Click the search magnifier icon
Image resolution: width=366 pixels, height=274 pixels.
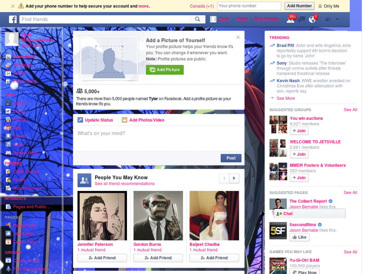click(197, 19)
